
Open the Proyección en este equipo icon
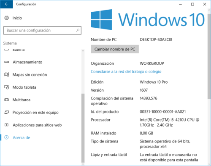[6, 112]
